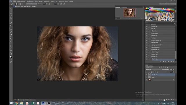Delete layer trash icon in Layers panel
Viewport: 186px width, 105px height.
point(174,100)
